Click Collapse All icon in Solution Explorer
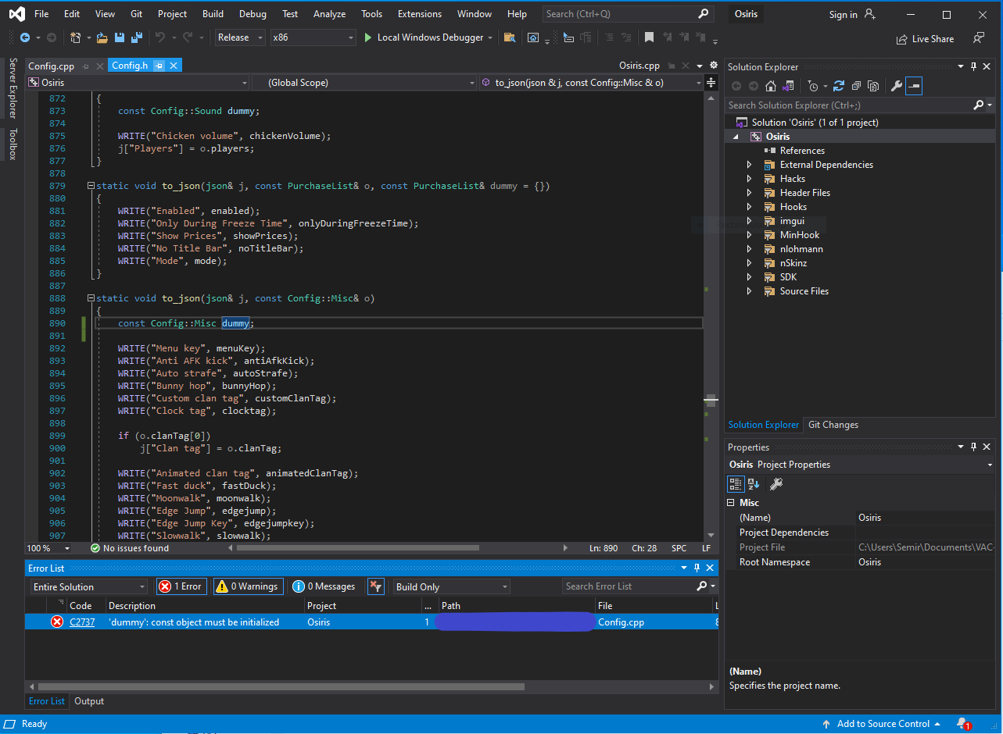 pos(856,86)
